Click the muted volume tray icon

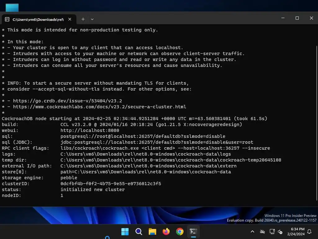pyautogui.click(x=280, y=232)
